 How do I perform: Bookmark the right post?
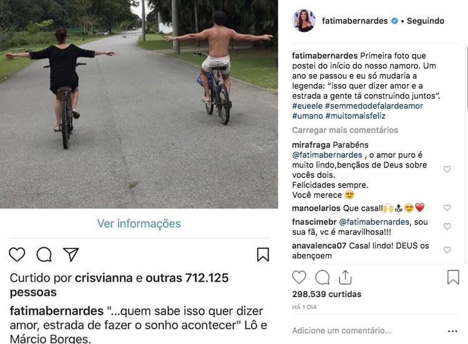pos(453,277)
